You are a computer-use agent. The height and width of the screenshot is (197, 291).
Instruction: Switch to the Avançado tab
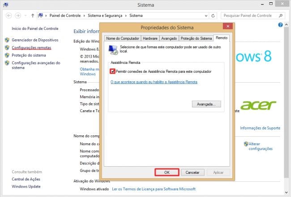tap(169, 38)
